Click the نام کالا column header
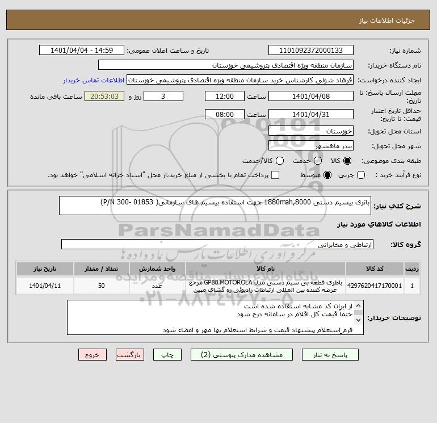This screenshot has height=423, width=437. pyautogui.click(x=266, y=269)
